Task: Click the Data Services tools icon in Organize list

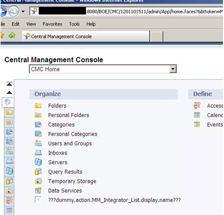Action: pos(38,190)
